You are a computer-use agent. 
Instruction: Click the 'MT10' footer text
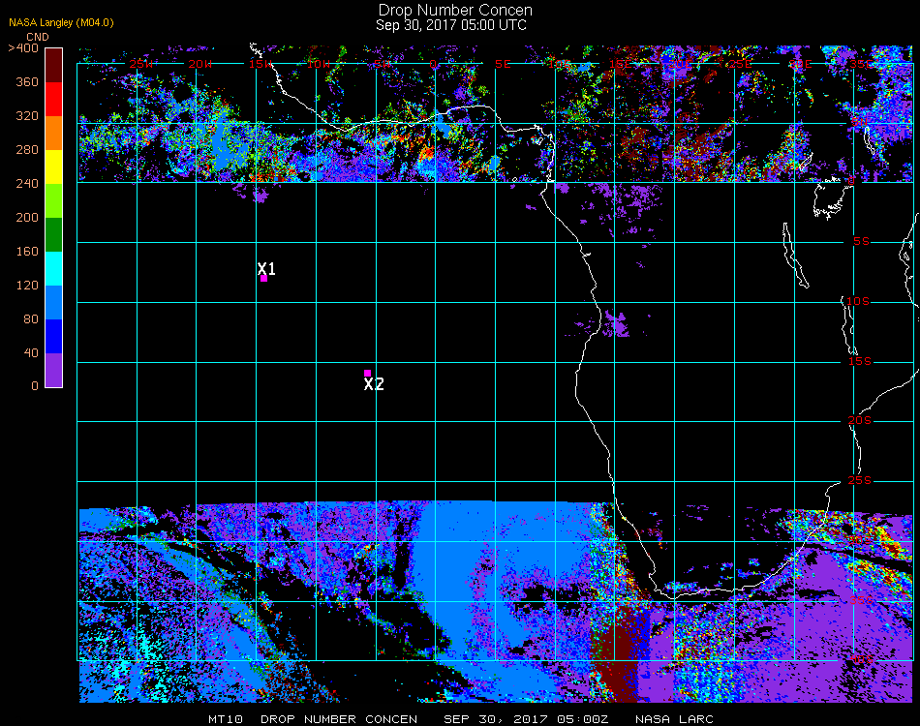[226, 719]
